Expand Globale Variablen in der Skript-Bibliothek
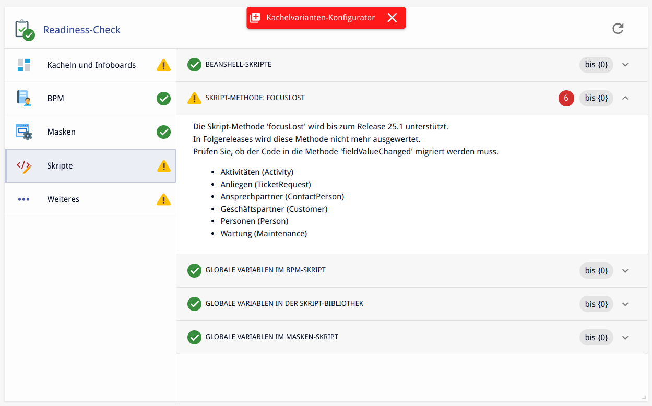The width and height of the screenshot is (652, 406). [x=625, y=304]
